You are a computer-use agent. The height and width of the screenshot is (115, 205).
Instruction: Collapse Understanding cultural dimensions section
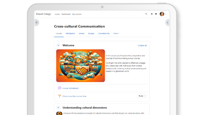click(x=58, y=108)
